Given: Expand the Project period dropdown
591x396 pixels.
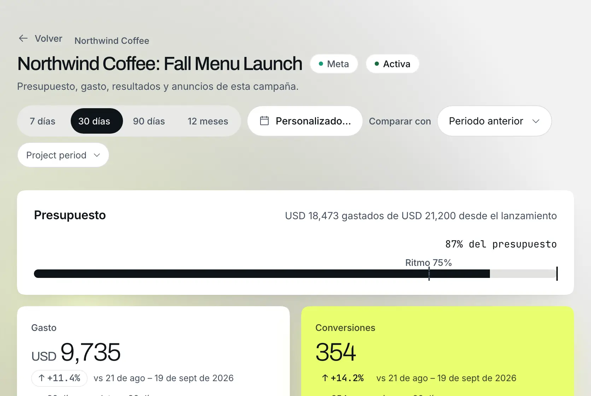Looking at the screenshot, I should (63, 155).
